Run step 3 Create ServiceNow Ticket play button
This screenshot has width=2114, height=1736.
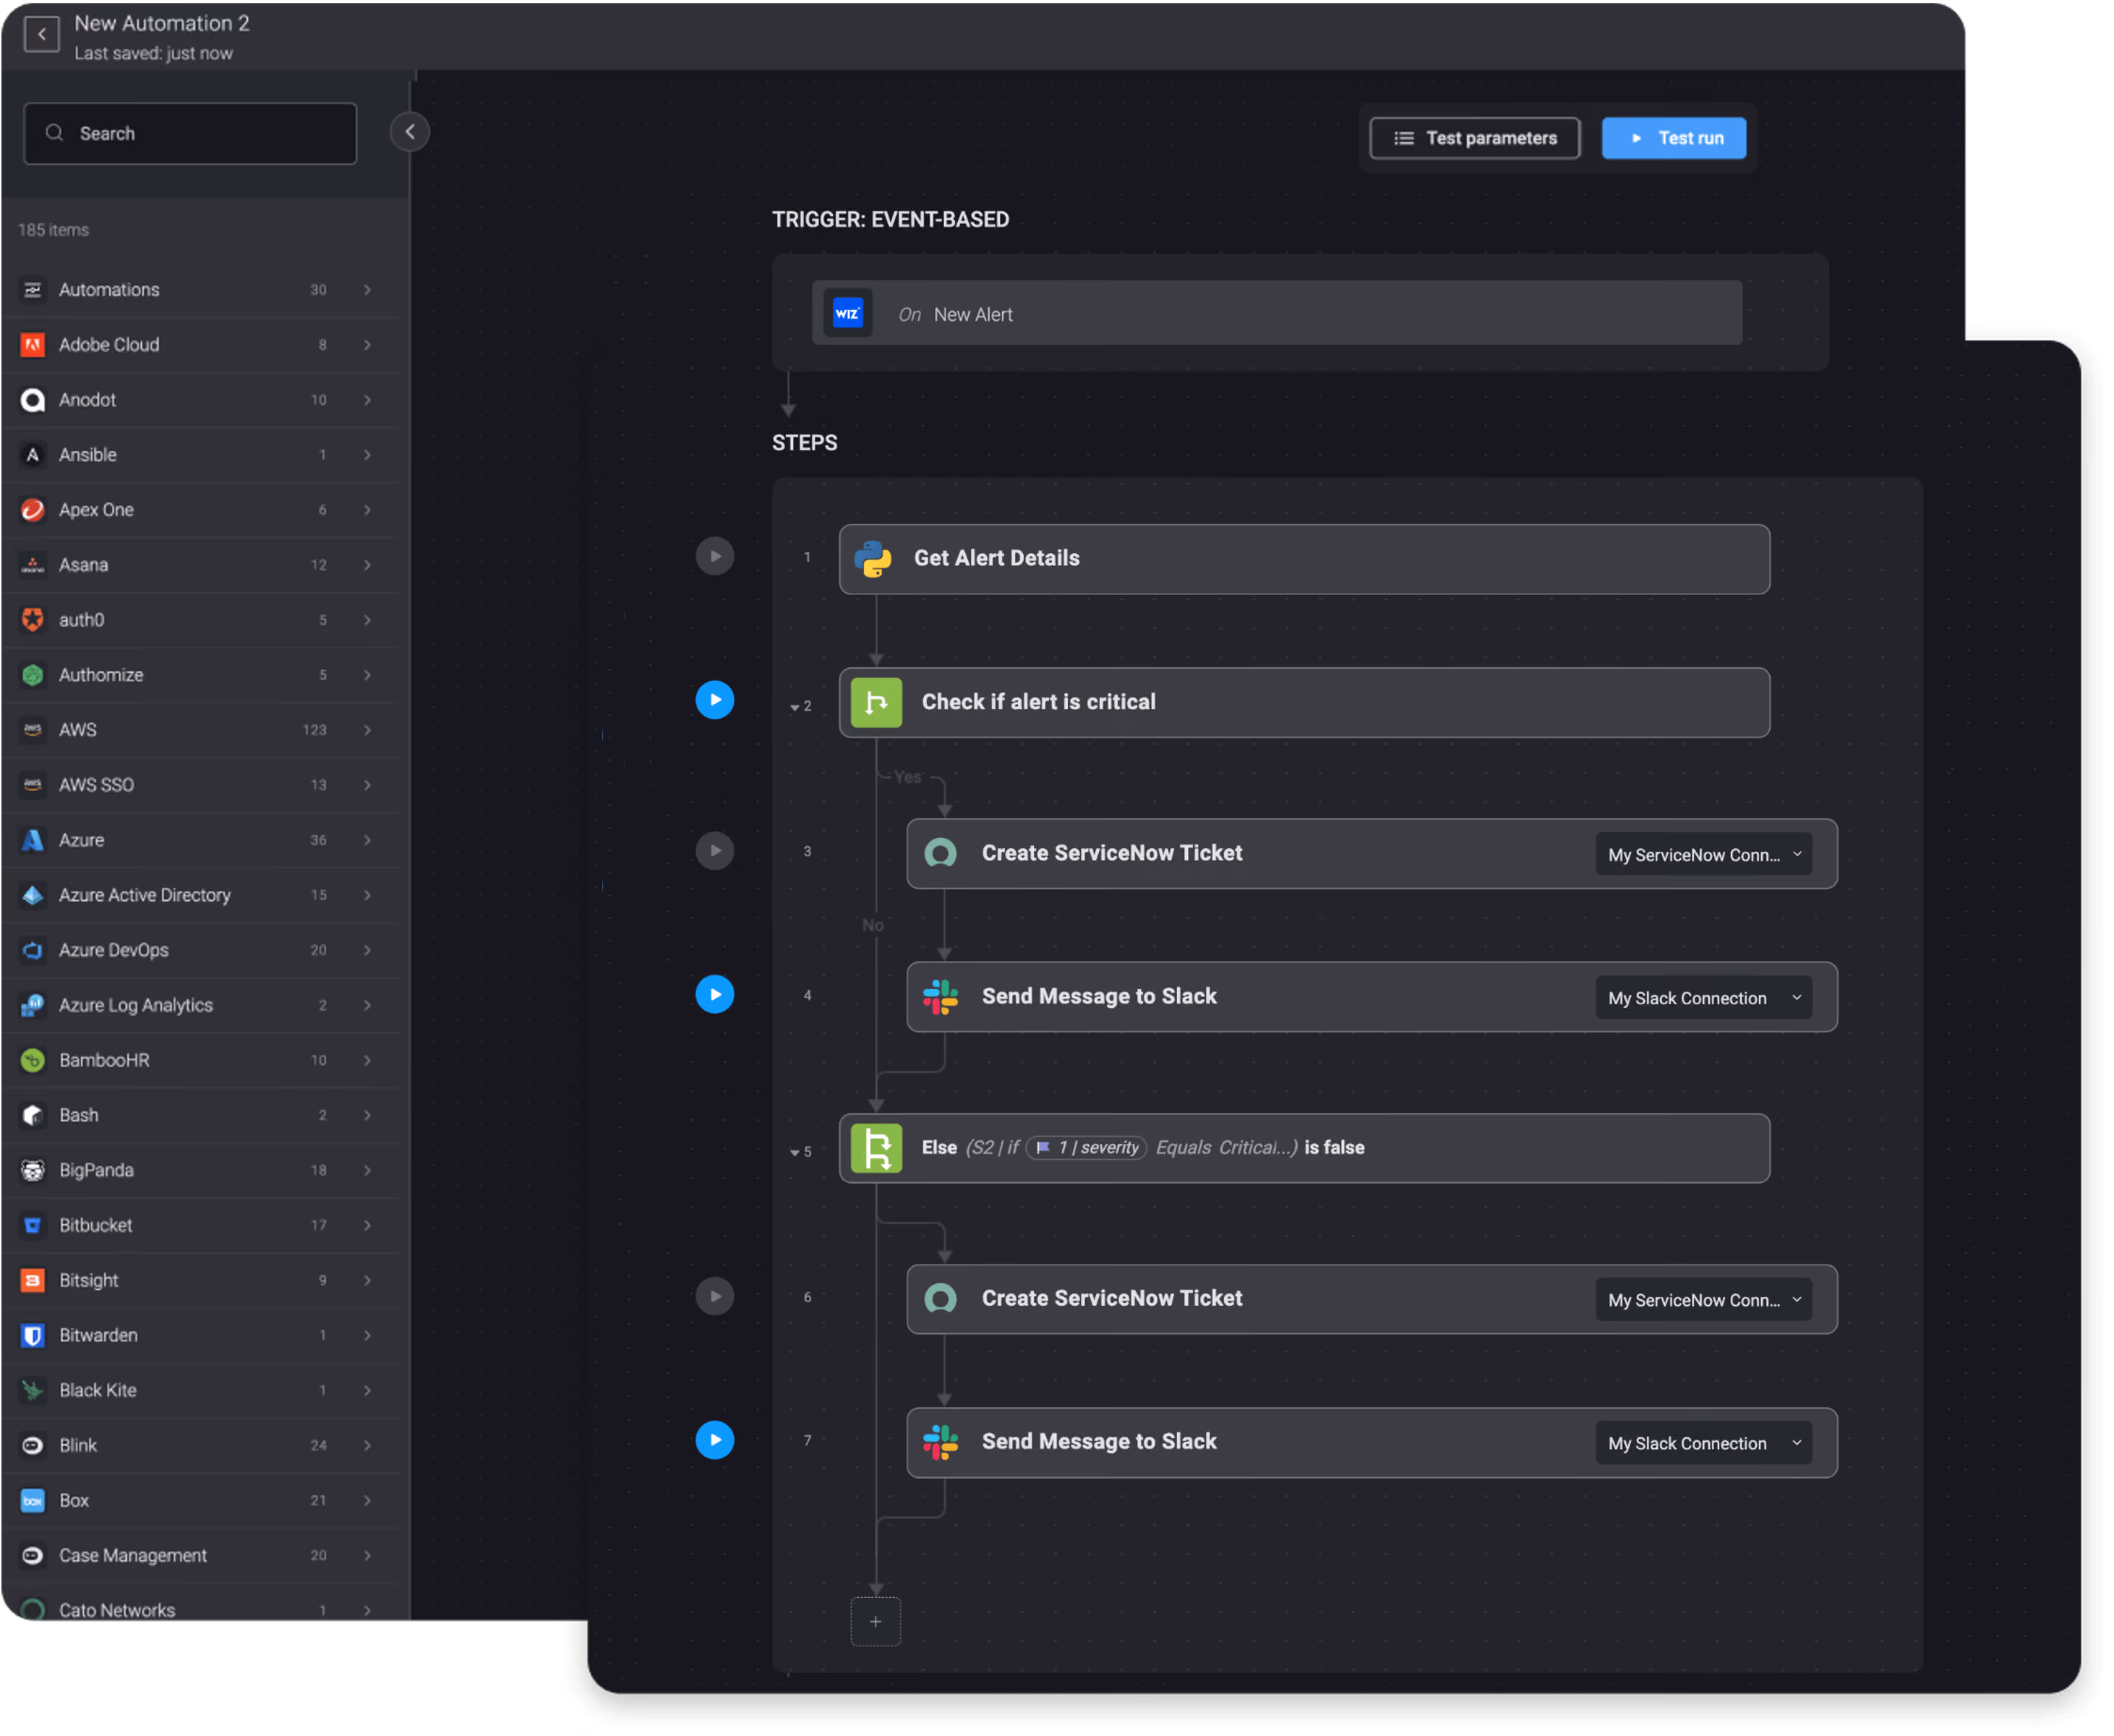point(716,852)
